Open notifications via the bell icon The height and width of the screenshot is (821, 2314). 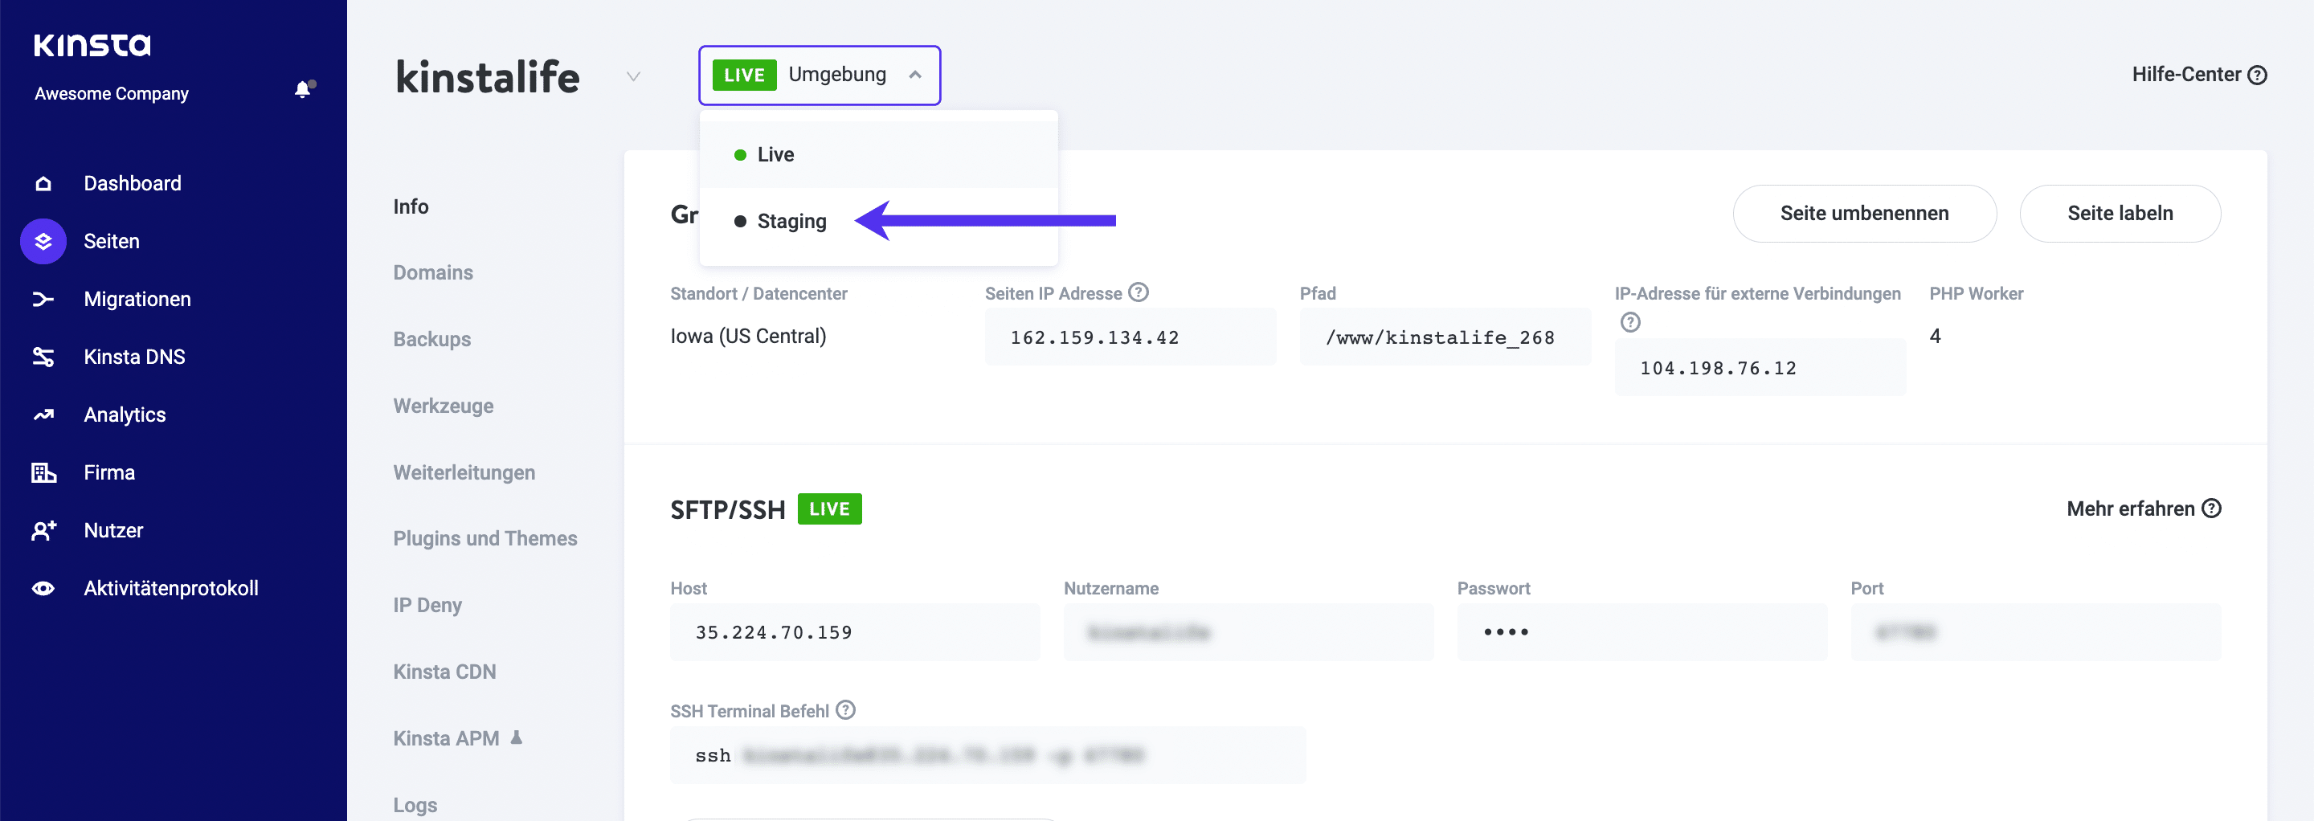click(x=302, y=90)
